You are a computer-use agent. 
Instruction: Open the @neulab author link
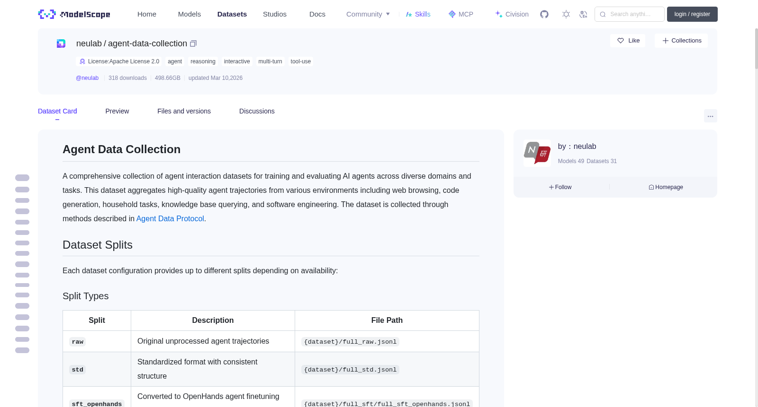point(87,78)
